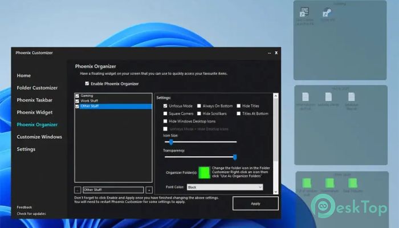Image resolution: width=399 pixels, height=228 pixels.
Task: Uncheck the Gaming organizer checkbox
Action: coord(77,96)
